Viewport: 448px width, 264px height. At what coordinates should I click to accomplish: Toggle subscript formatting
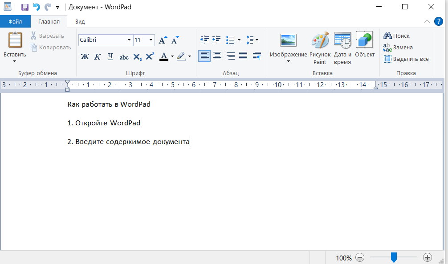[x=138, y=57]
